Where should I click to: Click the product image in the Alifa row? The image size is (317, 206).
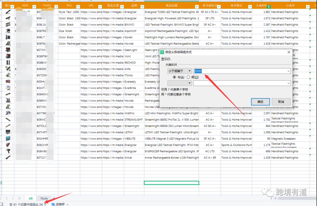click(x=8, y=69)
